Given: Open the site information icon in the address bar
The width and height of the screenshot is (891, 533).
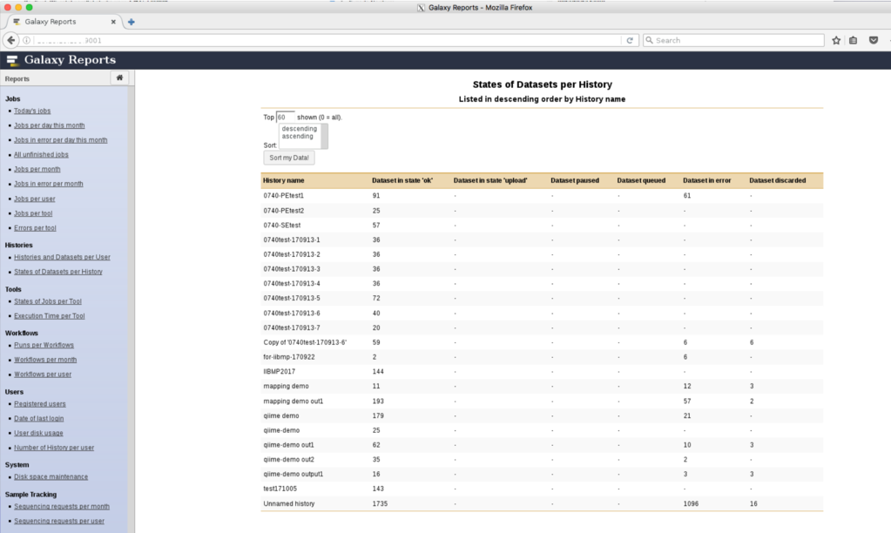Looking at the screenshot, I should pos(26,40).
